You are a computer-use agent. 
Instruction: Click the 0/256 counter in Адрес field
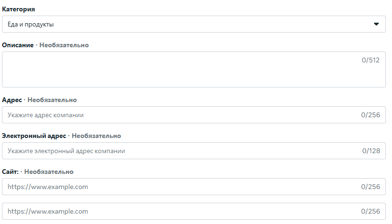coord(371,115)
